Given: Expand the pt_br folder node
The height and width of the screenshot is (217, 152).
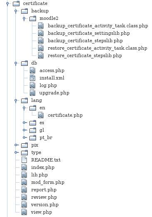Looking at the screenshot, I should pos(24,137).
